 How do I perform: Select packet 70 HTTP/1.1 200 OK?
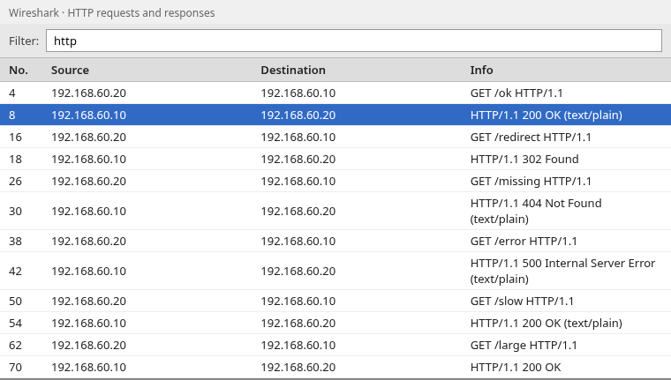335,367
